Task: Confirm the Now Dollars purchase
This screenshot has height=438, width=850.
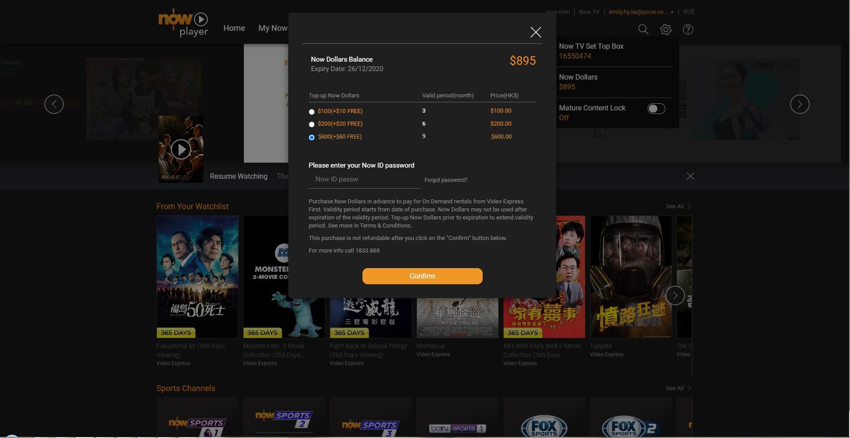Action: click(x=422, y=276)
